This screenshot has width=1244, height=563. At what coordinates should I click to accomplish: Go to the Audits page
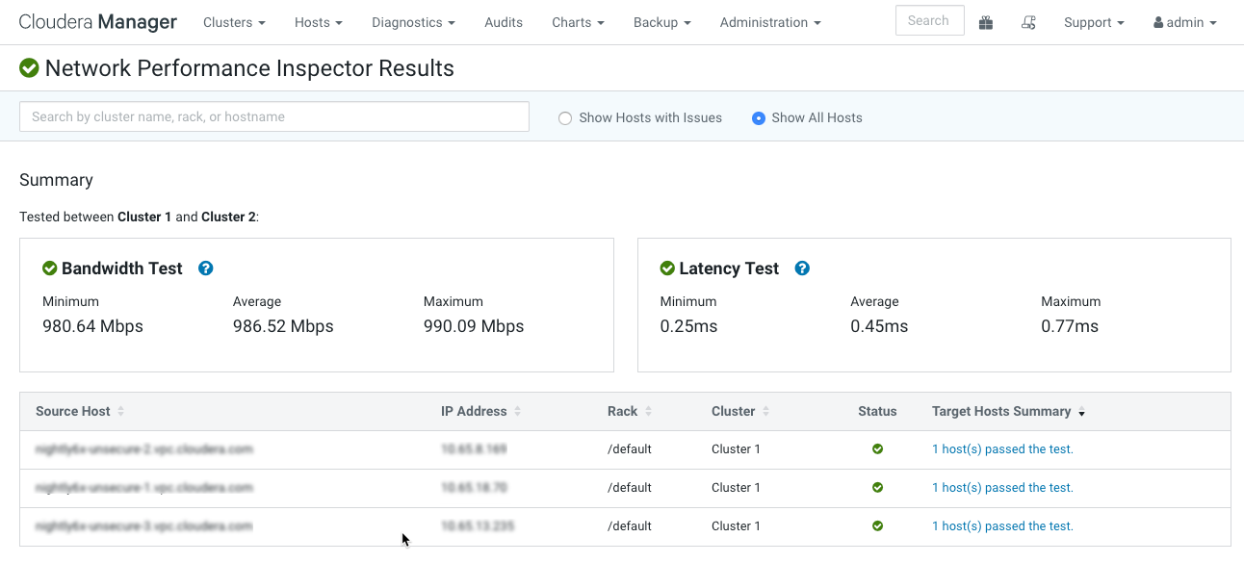pos(504,22)
